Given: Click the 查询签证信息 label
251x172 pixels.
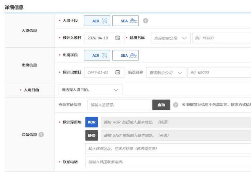Looking at the screenshot, I should (70, 105).
